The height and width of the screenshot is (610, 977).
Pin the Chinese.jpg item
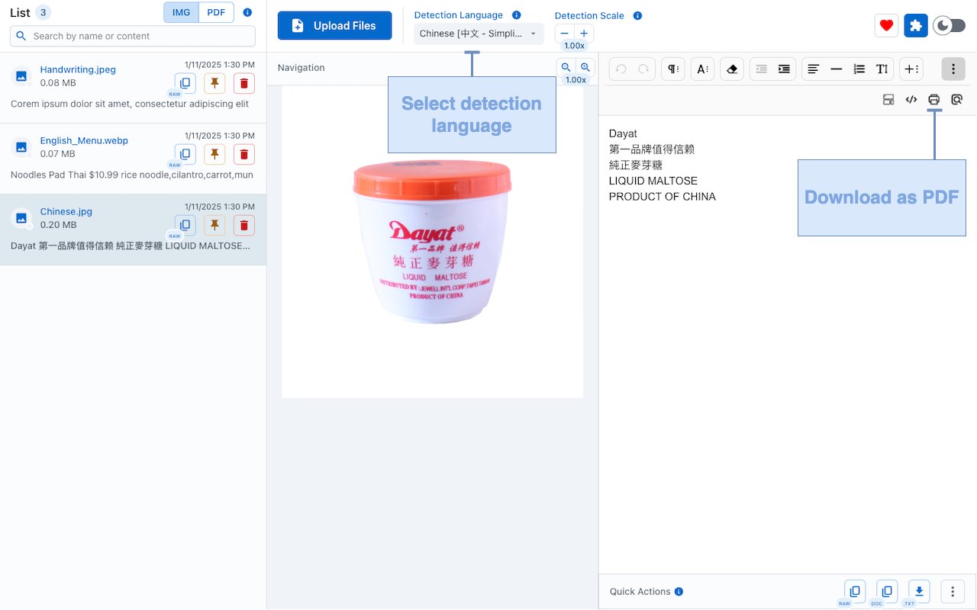tap(214, 225)
